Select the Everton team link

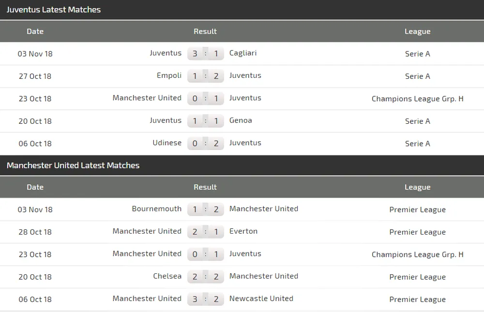click(243, 231)
